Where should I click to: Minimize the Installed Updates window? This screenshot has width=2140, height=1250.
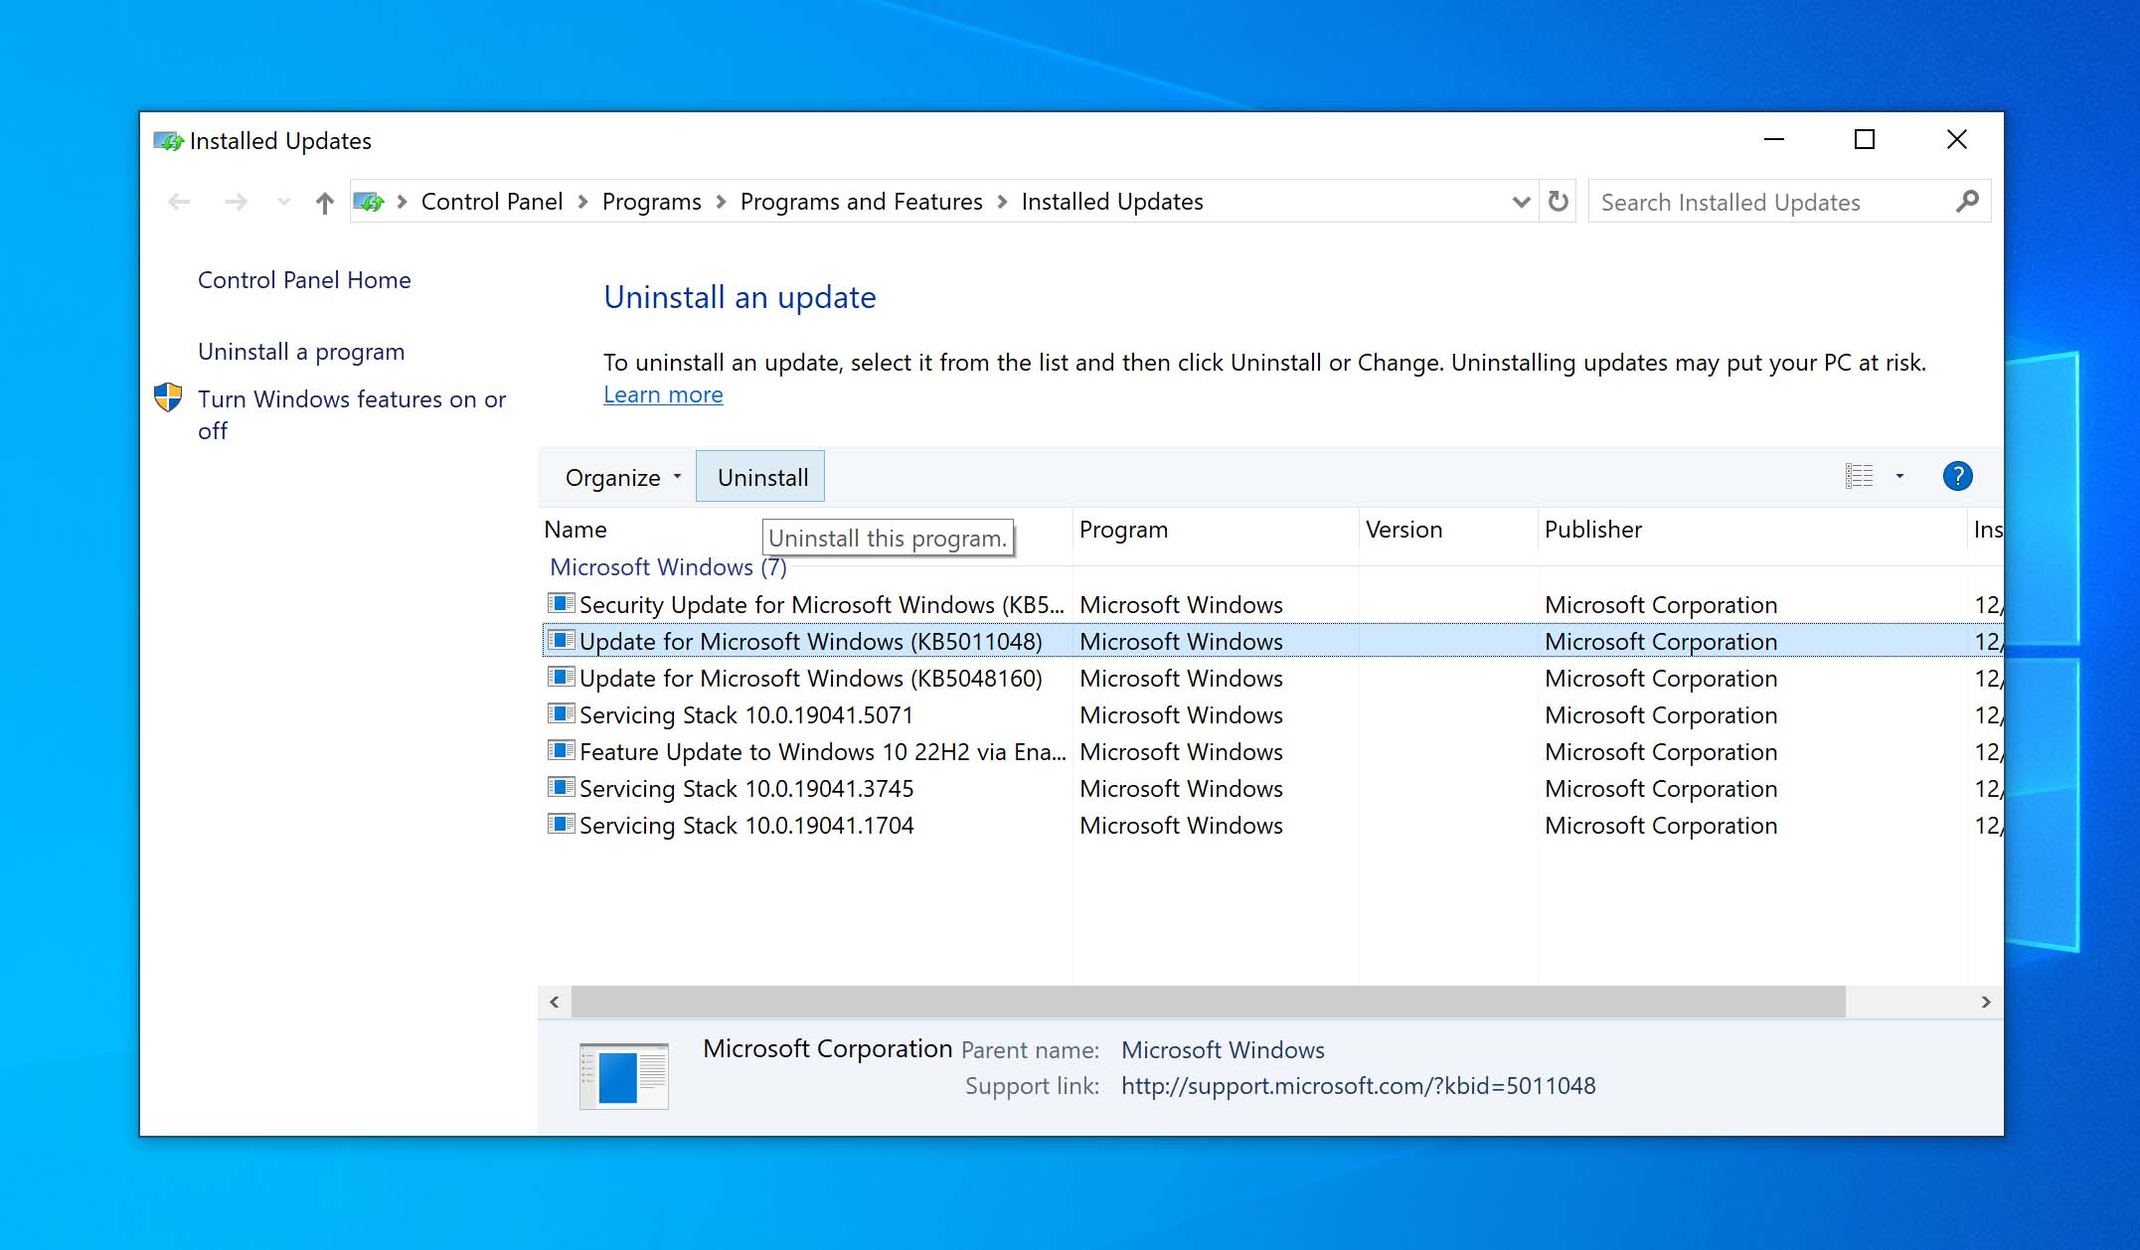[1774, 140]
